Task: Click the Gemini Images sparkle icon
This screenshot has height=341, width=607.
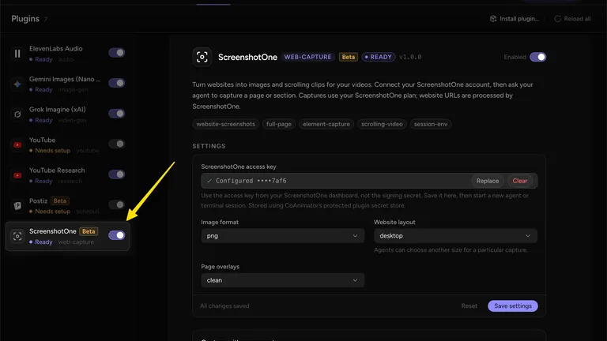Action: (x=17, y=84)
